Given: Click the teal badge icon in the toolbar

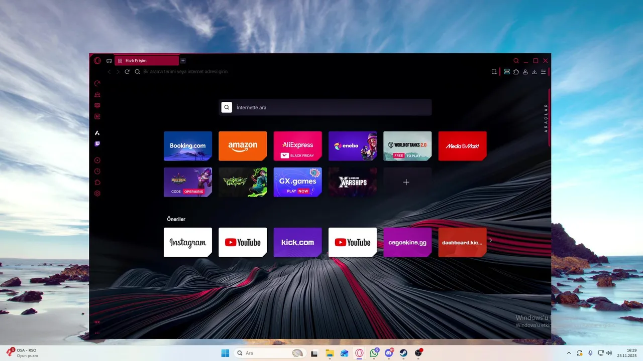Looking at the screenshot, I should [507, 72].
